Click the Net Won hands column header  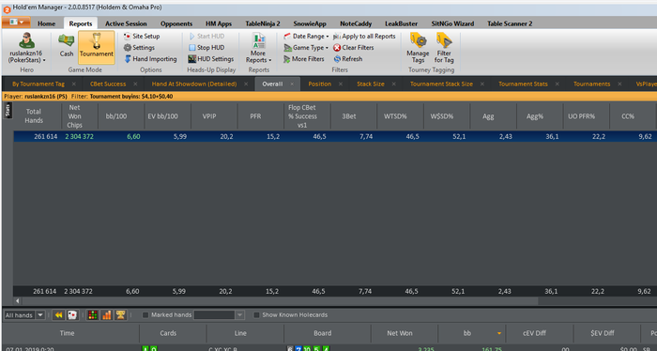(x=400, y=333)
